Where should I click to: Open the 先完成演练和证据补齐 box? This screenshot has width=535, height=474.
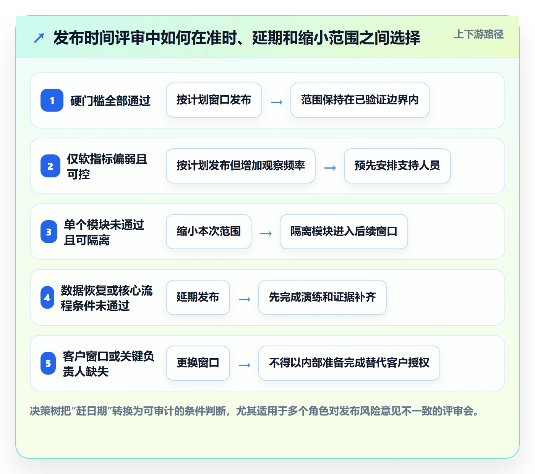click(x=323, y=297)
